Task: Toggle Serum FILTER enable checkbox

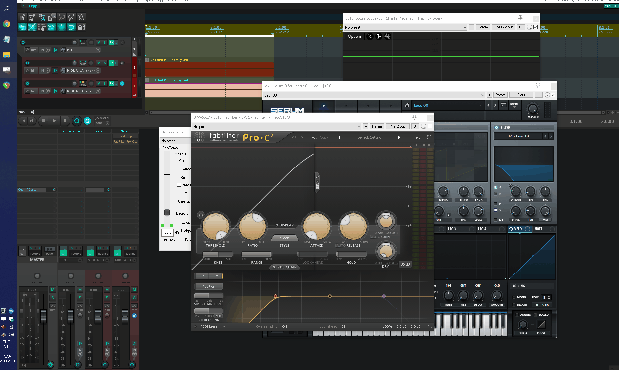Action: [496, 128]
